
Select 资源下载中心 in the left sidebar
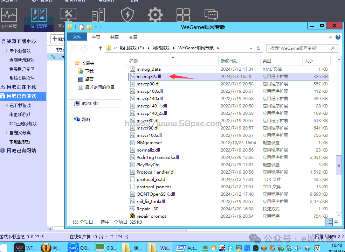click(21, 41)
